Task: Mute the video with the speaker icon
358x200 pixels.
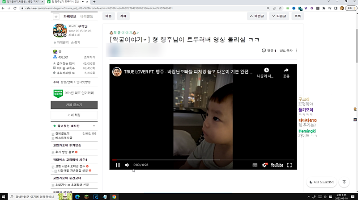Action: pyautogui.click(x=127, y=165)
